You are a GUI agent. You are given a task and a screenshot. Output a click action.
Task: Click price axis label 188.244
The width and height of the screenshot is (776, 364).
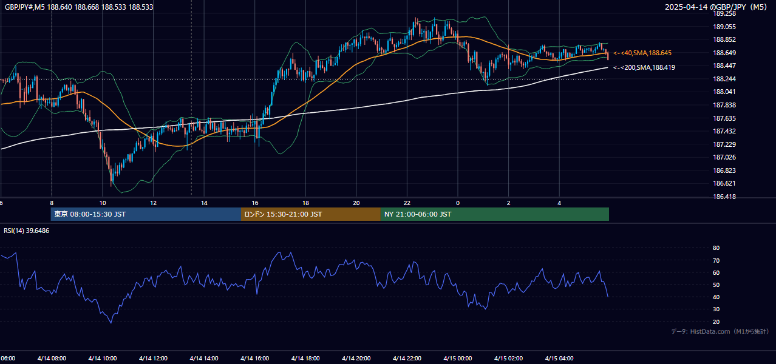[x=724, y=79]
